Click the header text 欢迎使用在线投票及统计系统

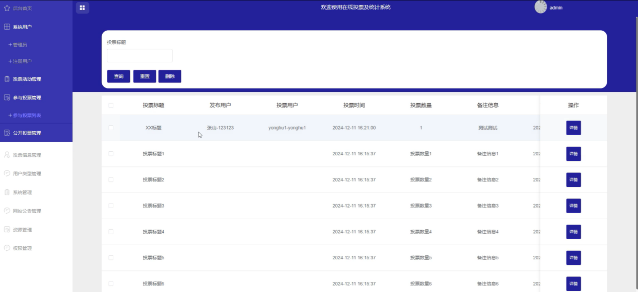point(356,7)
